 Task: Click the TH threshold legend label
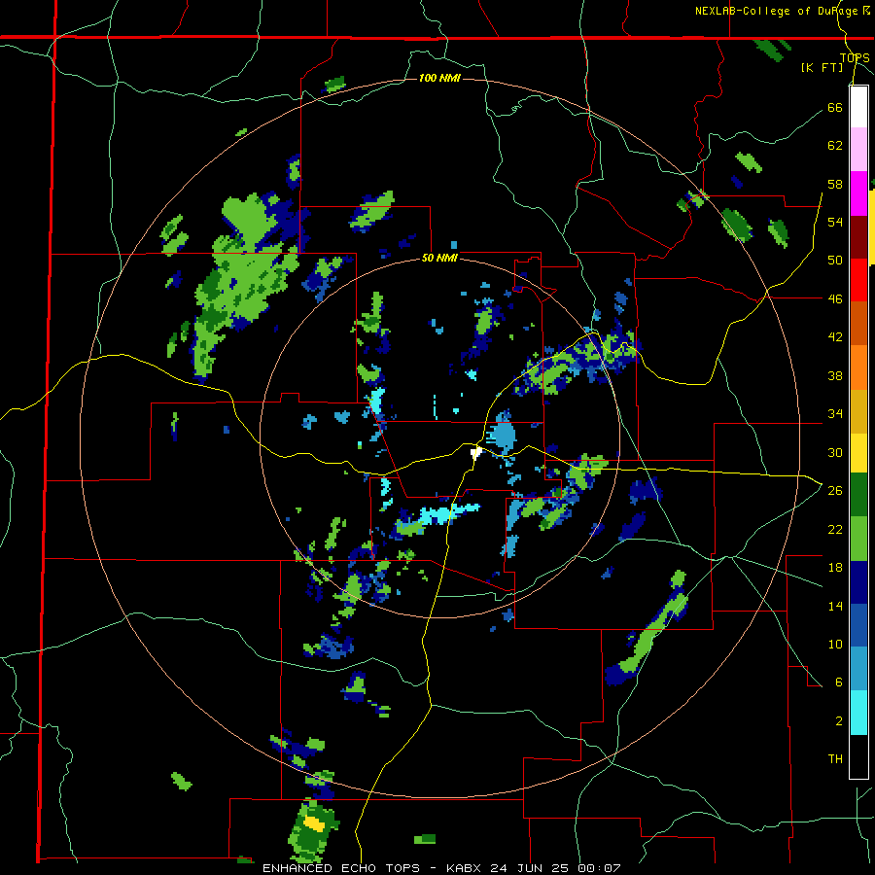pyautogui.click(x=835, y=759)
